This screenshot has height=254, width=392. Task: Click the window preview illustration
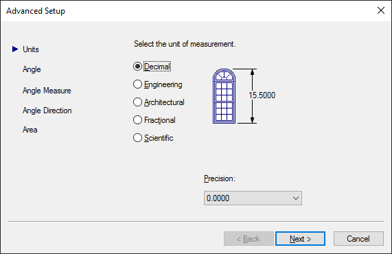[224, 96]
